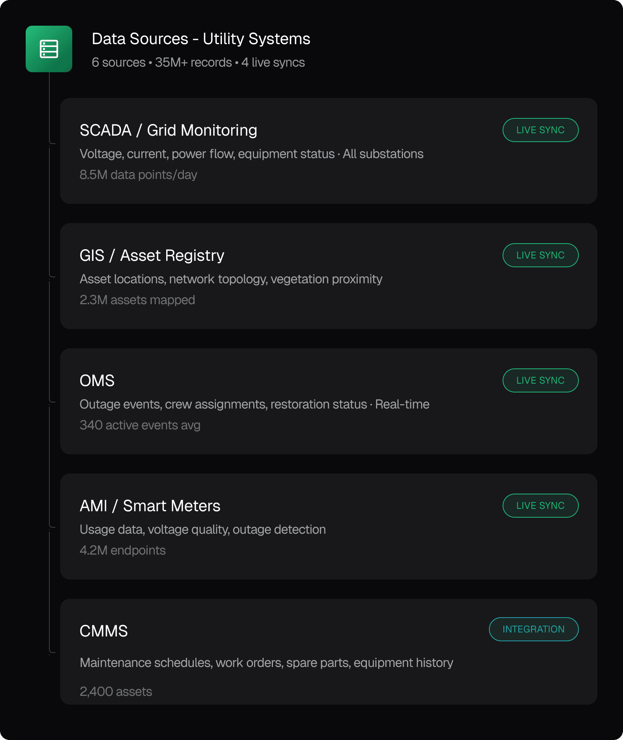Click the 2.3M assets mapped stat
The width and height of the screenshot is (623, 740).
point(137,300)
